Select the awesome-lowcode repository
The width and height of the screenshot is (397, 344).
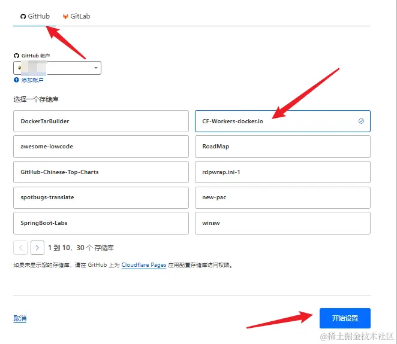[x=101, y=147]
